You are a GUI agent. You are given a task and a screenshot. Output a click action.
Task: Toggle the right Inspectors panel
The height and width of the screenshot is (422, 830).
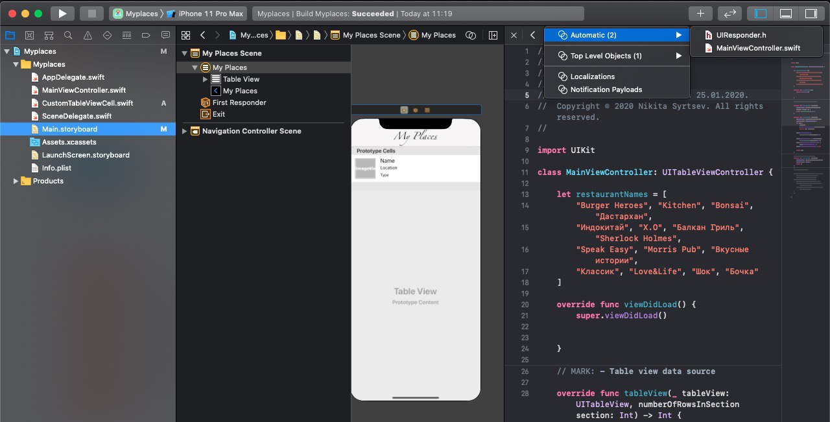811,13
